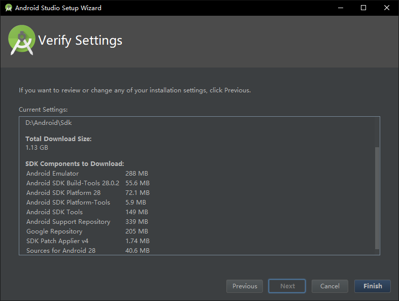Select the SDK Patch Applier v4 row
Viewport: 399px width, 301px height.
pos(88,241)
